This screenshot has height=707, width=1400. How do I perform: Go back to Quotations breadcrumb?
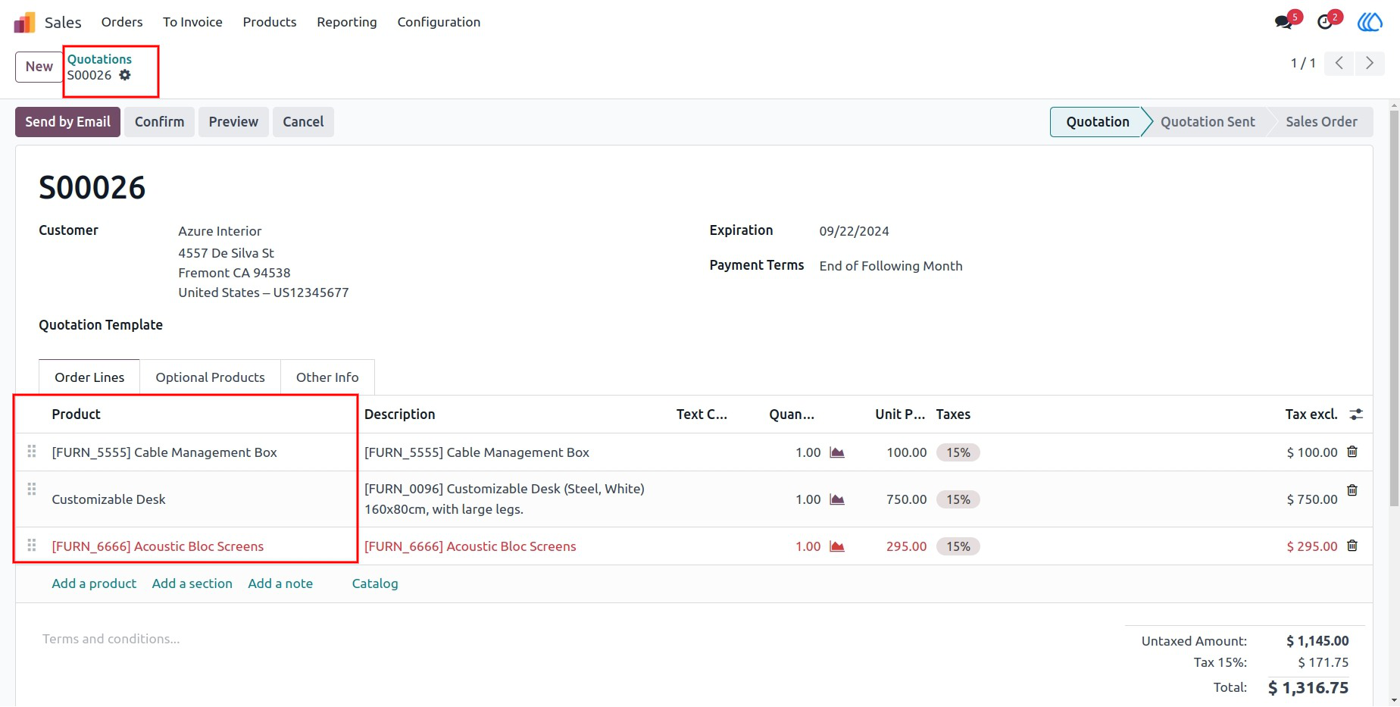coord(99,59)
